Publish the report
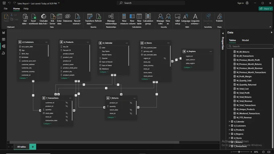This screenshot has width=274, height=154. pyautogui.click(x=219, y=18)
